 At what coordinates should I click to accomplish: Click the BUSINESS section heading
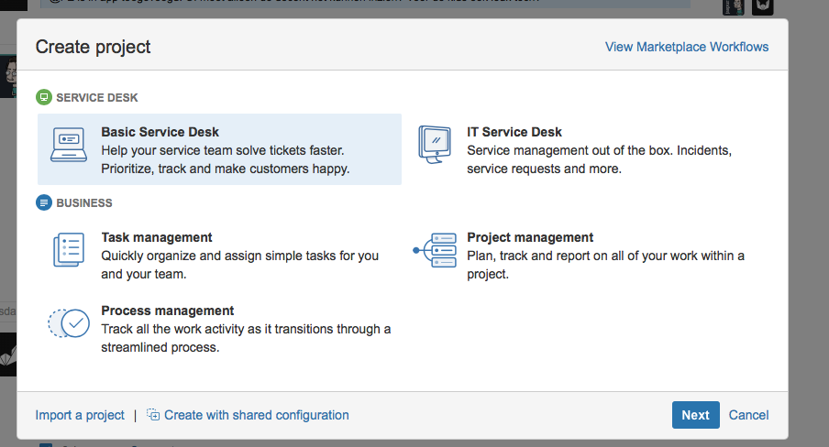coord(84,203)
